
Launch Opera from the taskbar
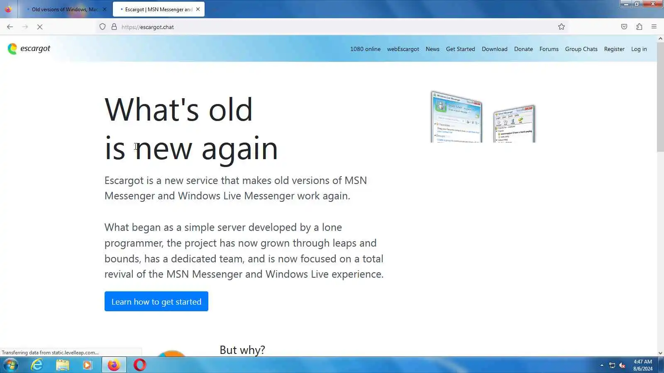pyautogui.click(x=140, y=365)
